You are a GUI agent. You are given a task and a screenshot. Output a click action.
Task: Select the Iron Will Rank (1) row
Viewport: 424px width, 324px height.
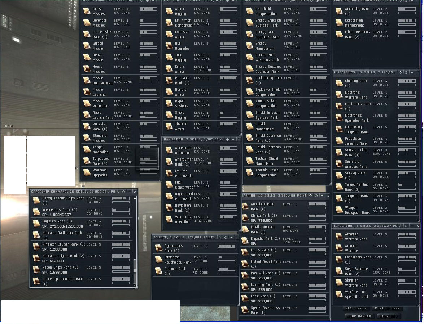pyautogui.click(x=284, y=275)
